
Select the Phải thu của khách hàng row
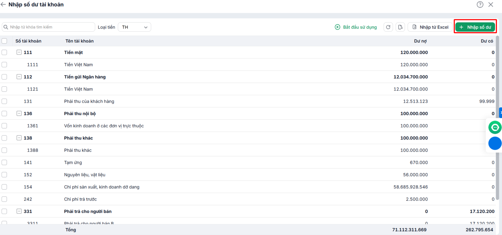(x=248, y=101)
